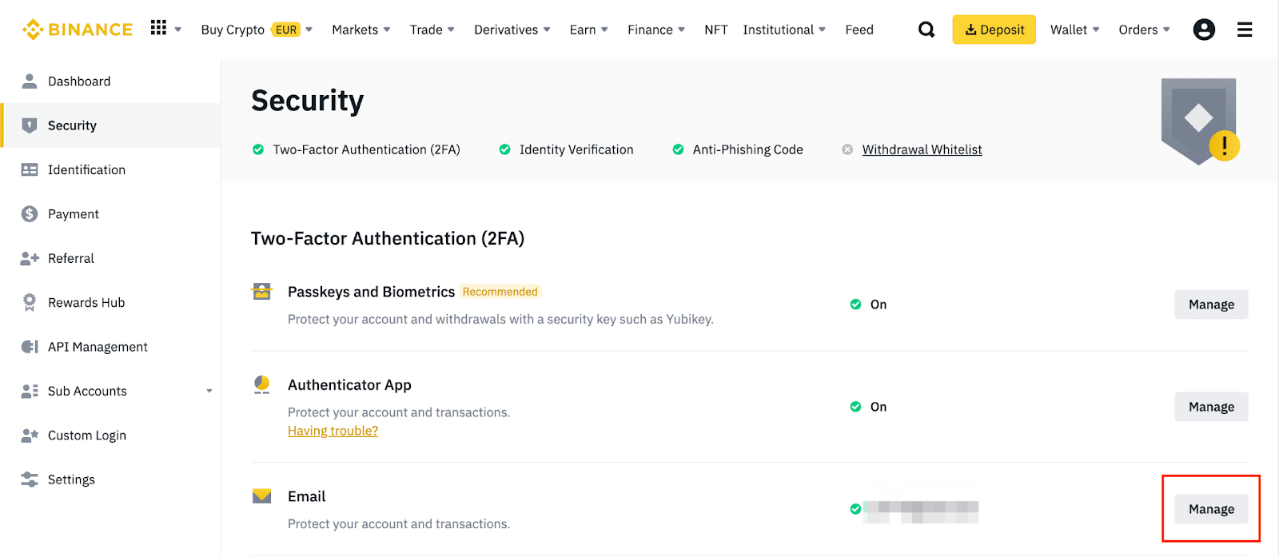Open the Wallet dropdown
The width and height of the screenshot is (1279, 557).
(x=1074, y=30)
